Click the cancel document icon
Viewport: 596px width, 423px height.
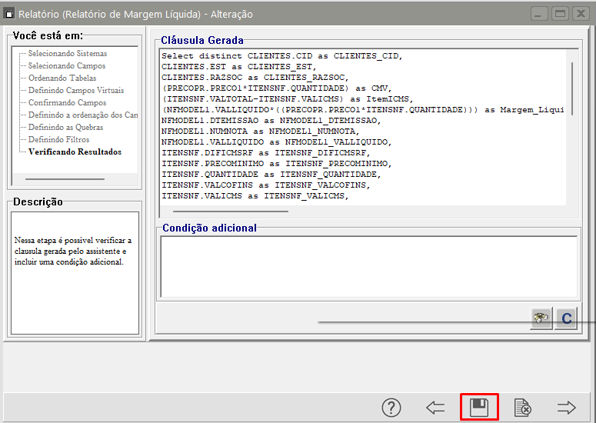(523, 407)
